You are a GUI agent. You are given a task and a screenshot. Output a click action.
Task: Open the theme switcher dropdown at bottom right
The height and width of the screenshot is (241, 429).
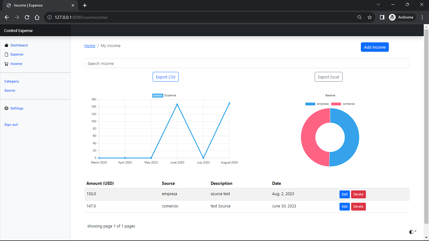click(x=413, y=232)
